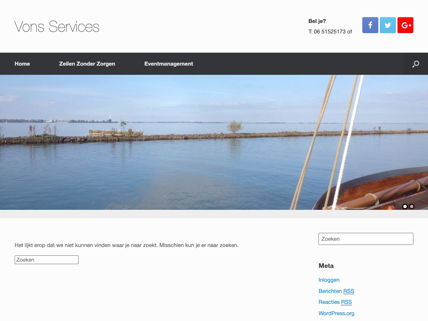428x321 pixels.
Task: Click the search magnifier in navigation bar
Action: 415,64
